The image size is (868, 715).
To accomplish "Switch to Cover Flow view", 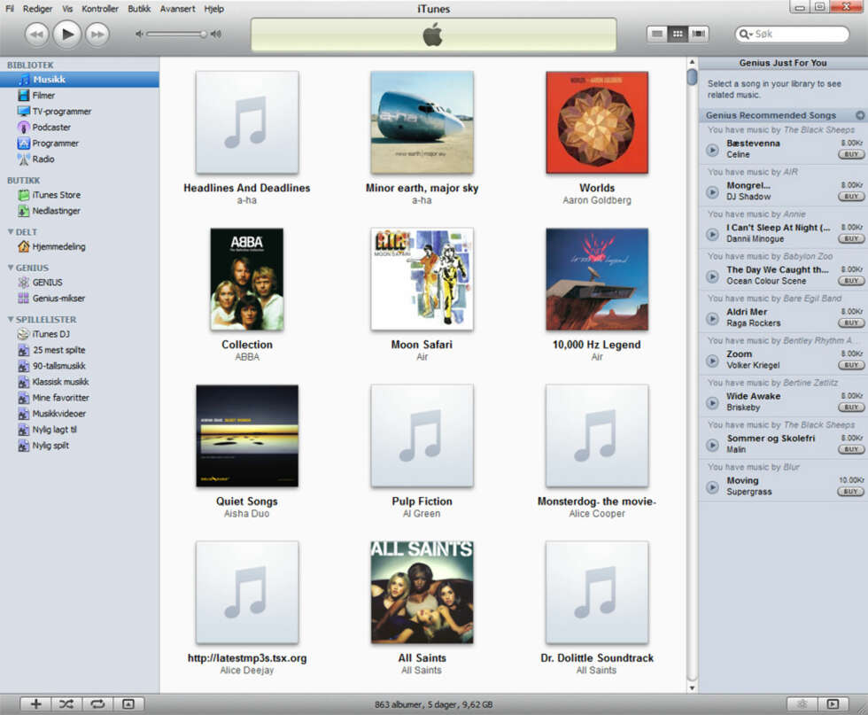I will pyautogui.click(x=698, y=35).
